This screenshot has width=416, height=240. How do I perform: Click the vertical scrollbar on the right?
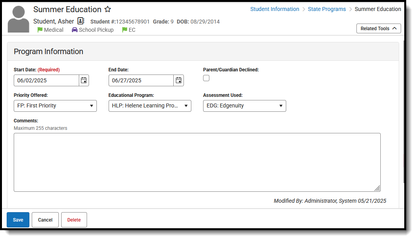coord(404,111)
